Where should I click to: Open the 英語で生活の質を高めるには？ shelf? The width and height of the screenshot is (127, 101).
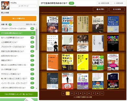coord(18,51)
